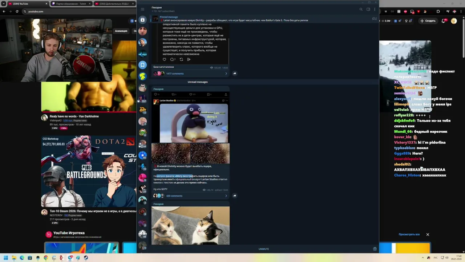Viewport: 465px width, 262px height.
Task: Close the Twitch browser tab
Action: pyautogui.click(x=89, y=4)
